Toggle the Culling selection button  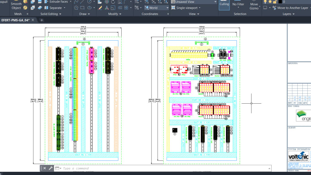pyautogui.click(x=224, y=5)
